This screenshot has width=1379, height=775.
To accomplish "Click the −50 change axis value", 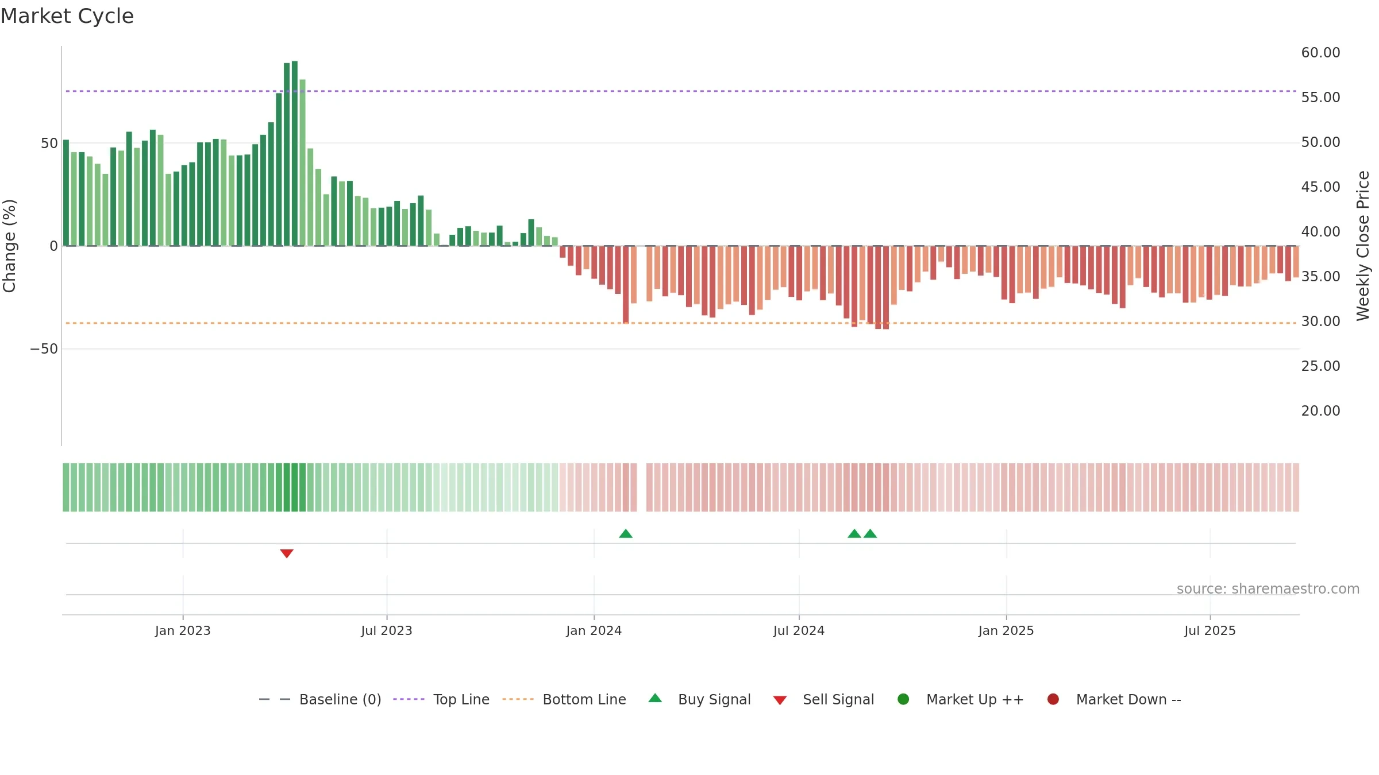I will pos(44,349).
